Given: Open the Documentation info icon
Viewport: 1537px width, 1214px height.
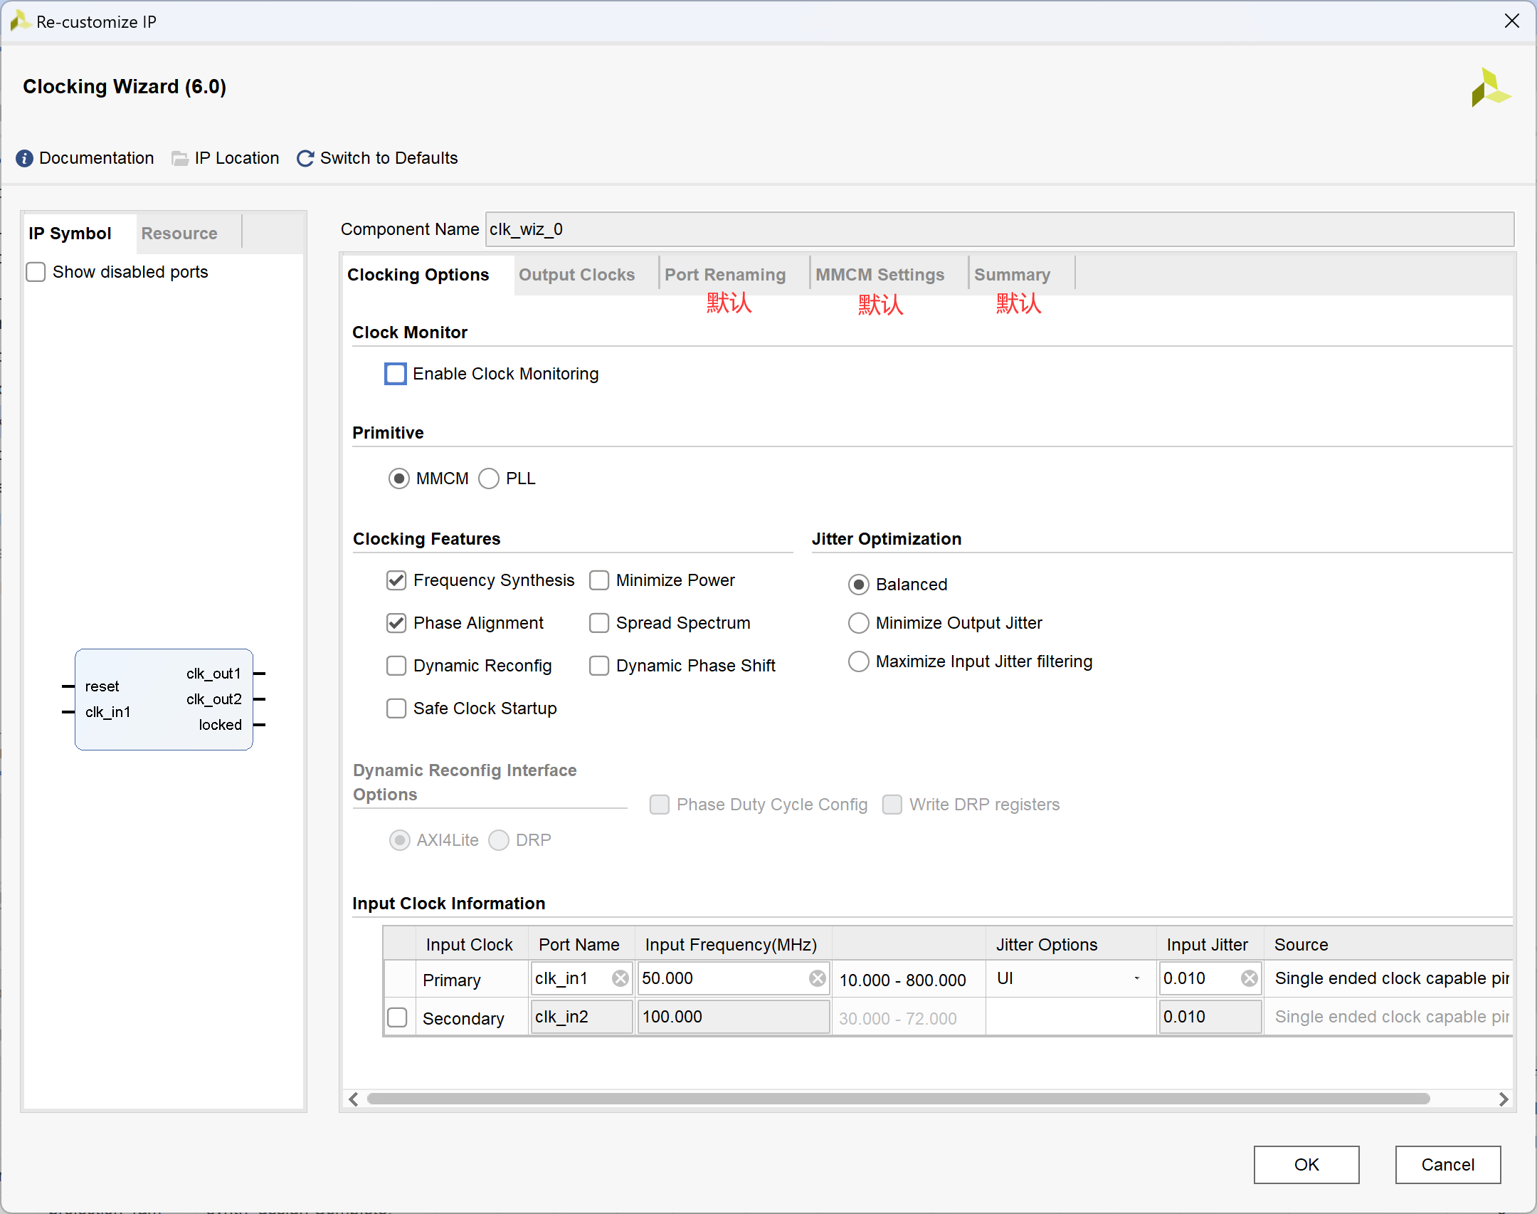Looking at the screenshot, I should point(24,158).
